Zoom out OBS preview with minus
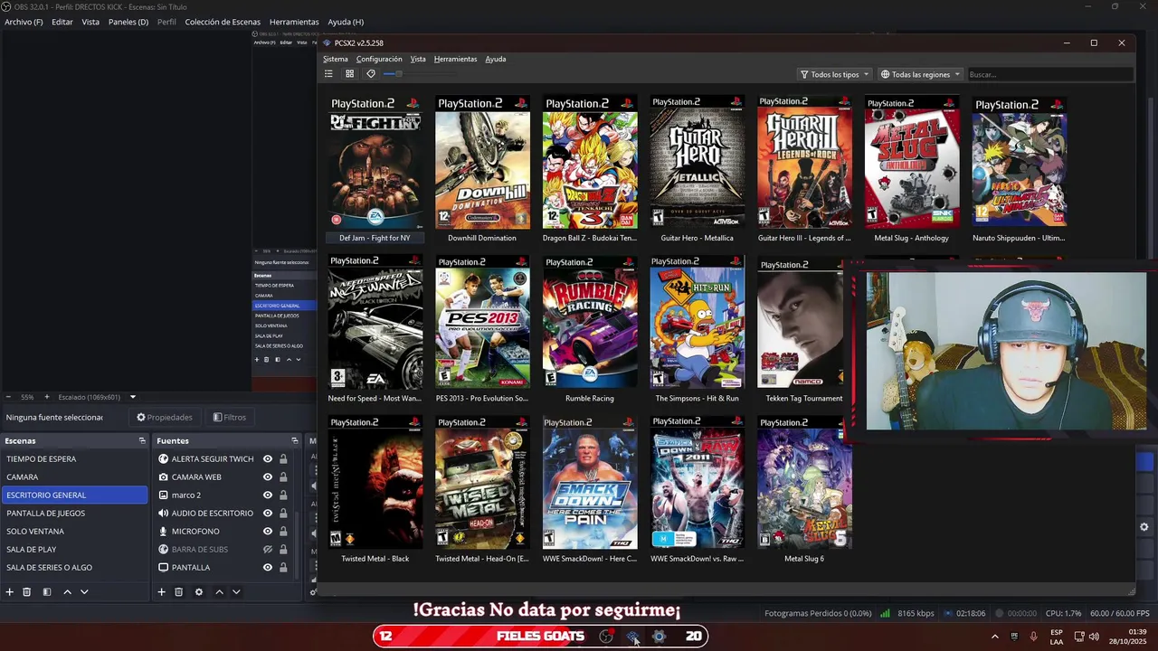Screen dimensions: 1158x651 pyautogui.click(x=9, y=397)
